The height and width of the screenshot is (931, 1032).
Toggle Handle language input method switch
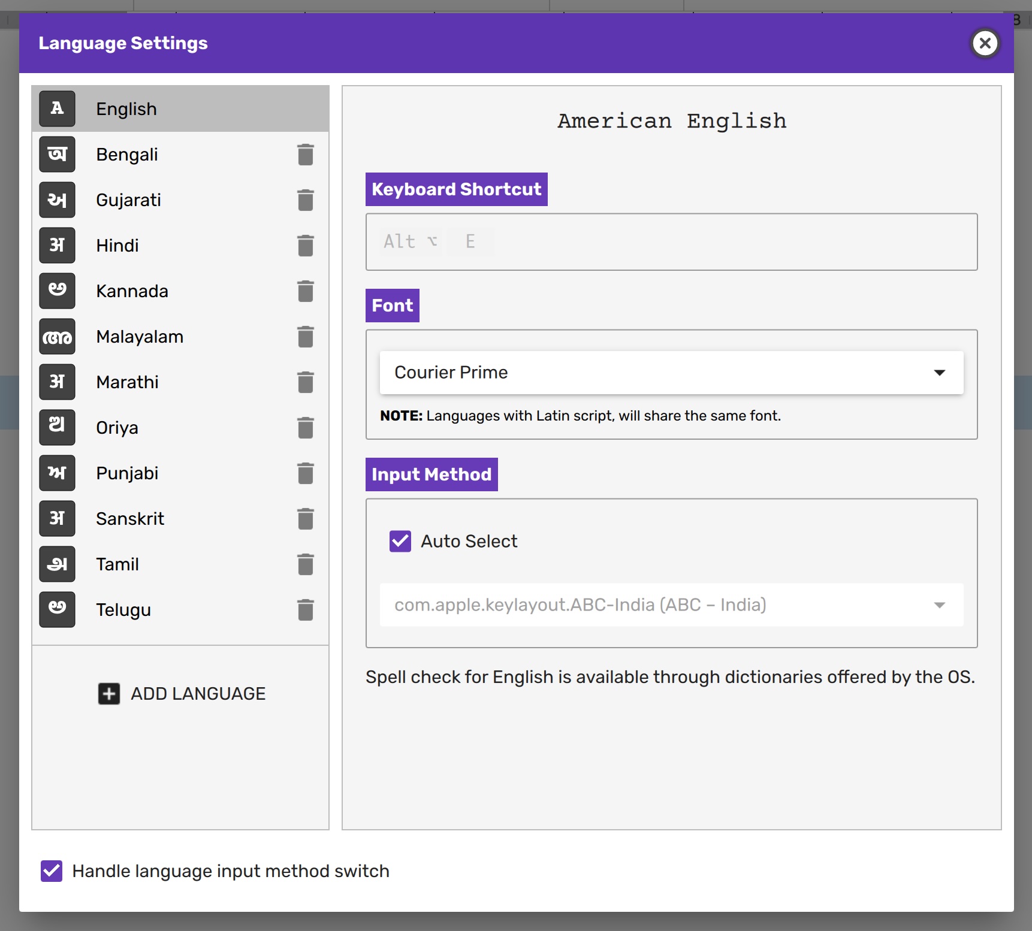[52, 871]
